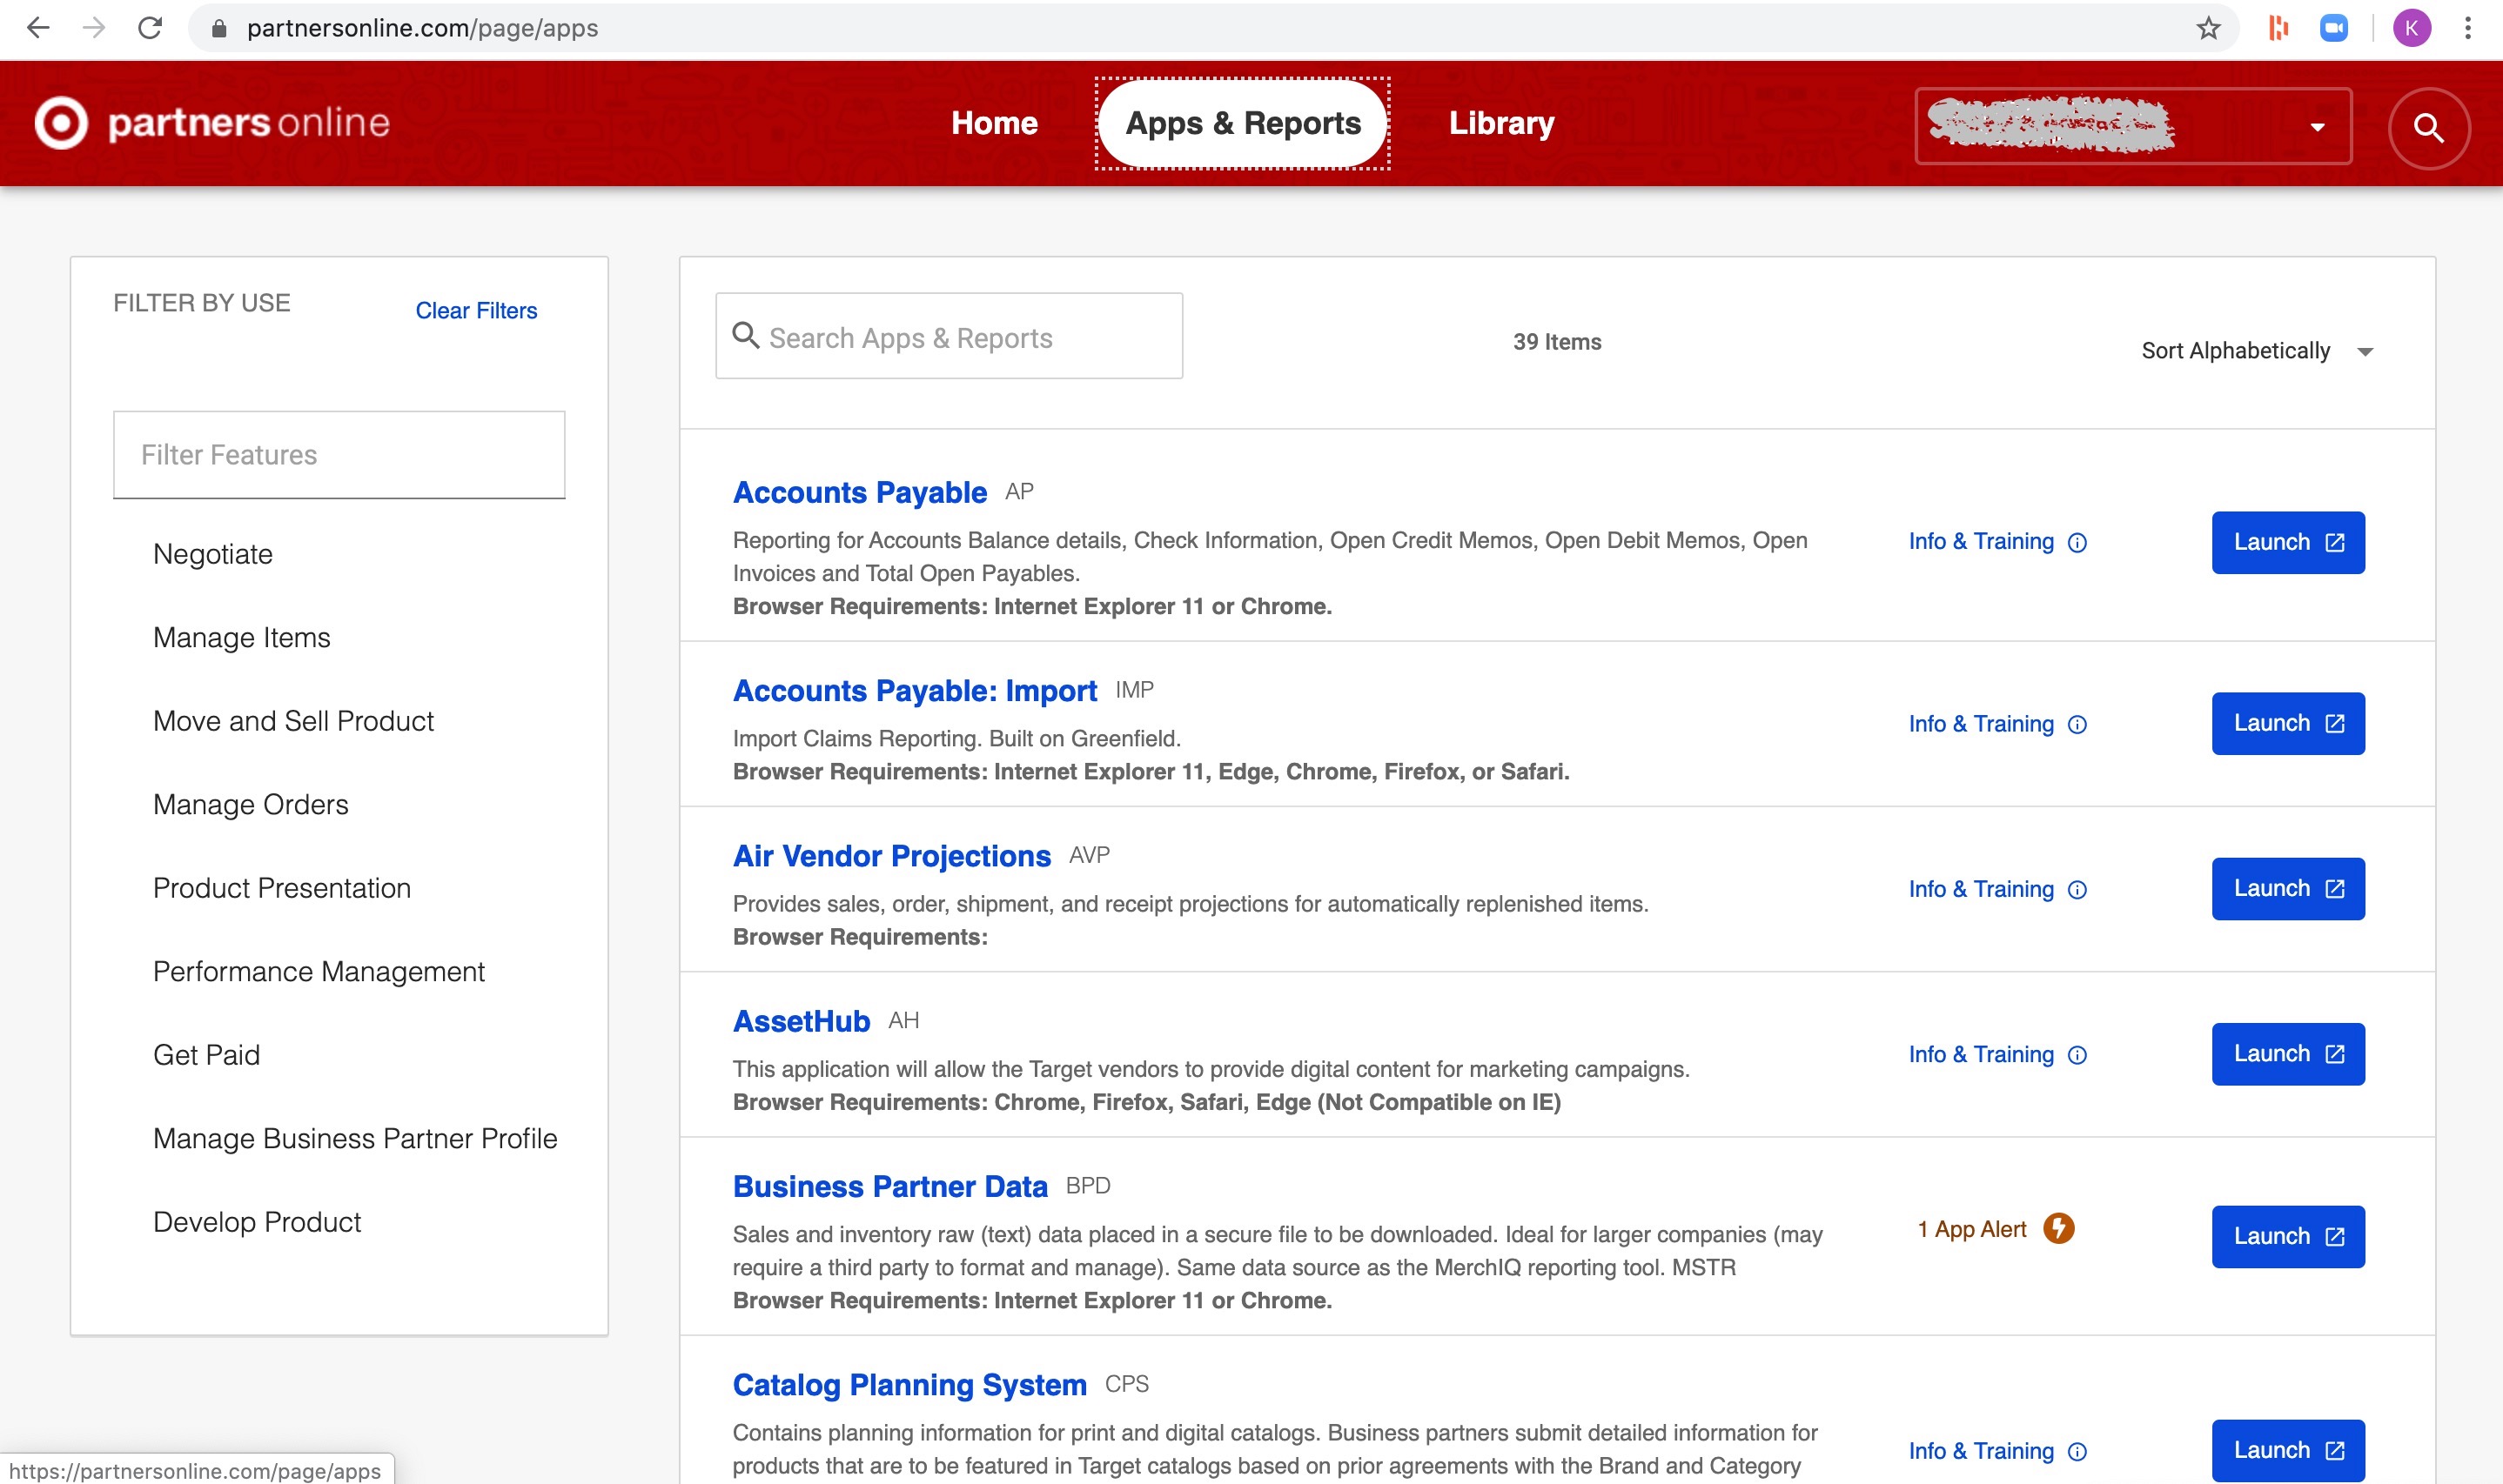Launch Air Vendor Projections
Screen dimensions: 2503x1484
click(2288, 888)
